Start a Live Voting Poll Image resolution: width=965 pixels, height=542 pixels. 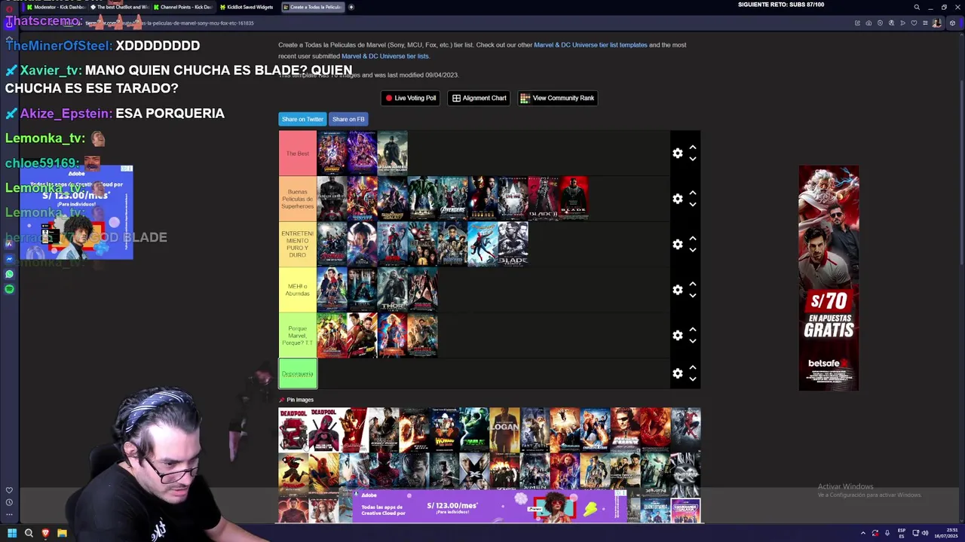411,98
